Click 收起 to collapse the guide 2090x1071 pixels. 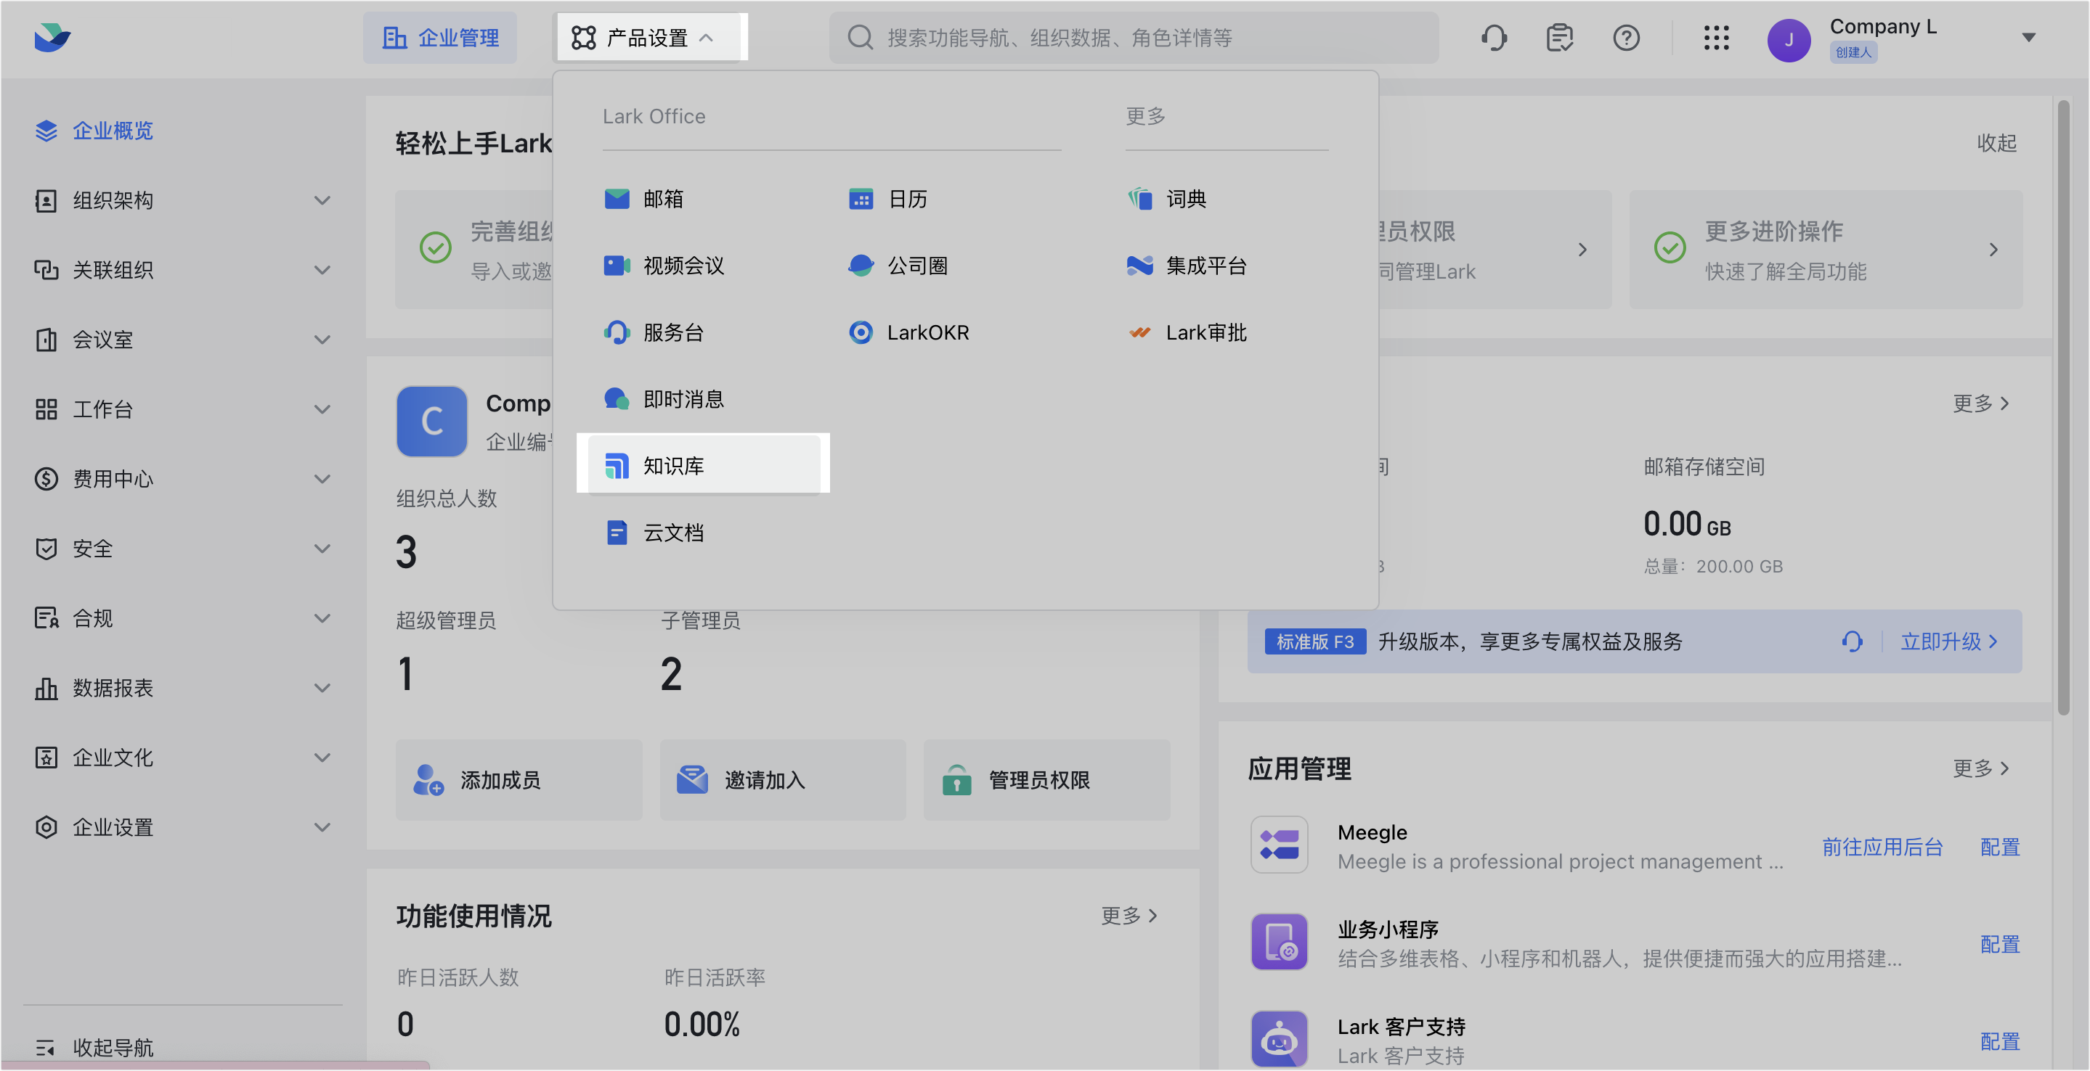1996,143
